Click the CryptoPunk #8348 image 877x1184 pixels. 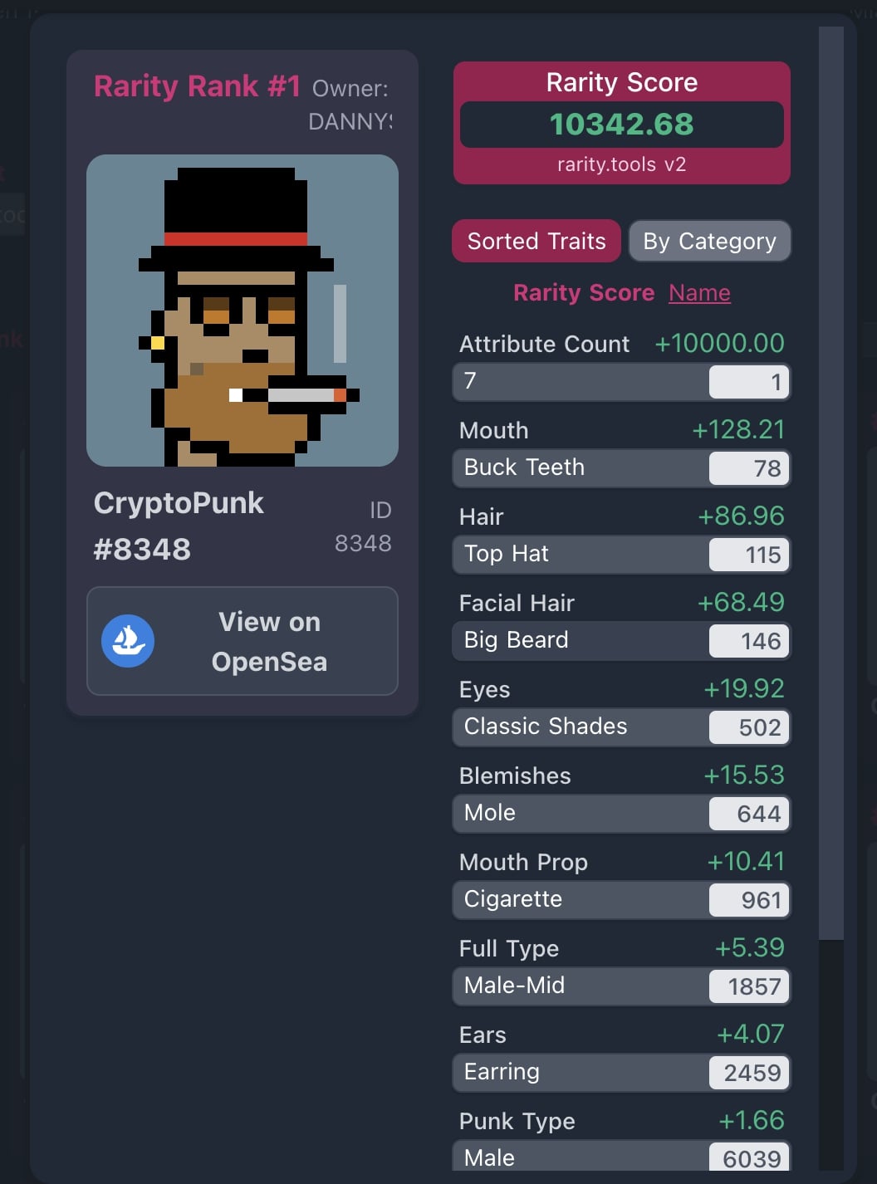click(x=243, y=311)
